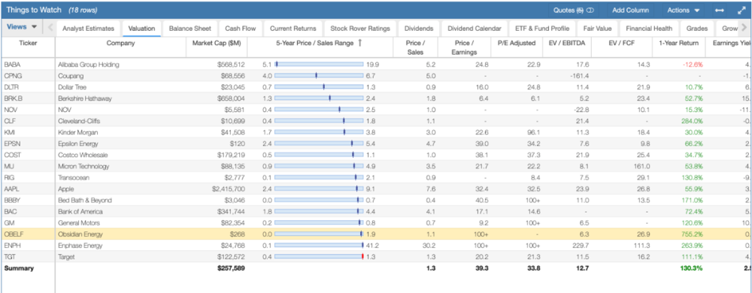Click Bed Bath & Beyond company name
The height and width of the screenshot is (293, 752).
pos(84,200)
